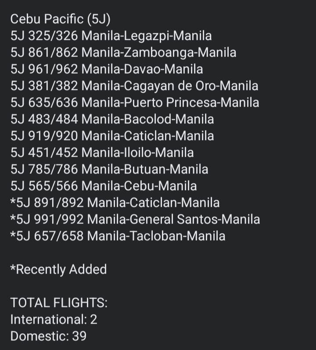
Task: Tap the 5J 635/636 Puerto Princesa entry
Action: click(x=134, y=103)
